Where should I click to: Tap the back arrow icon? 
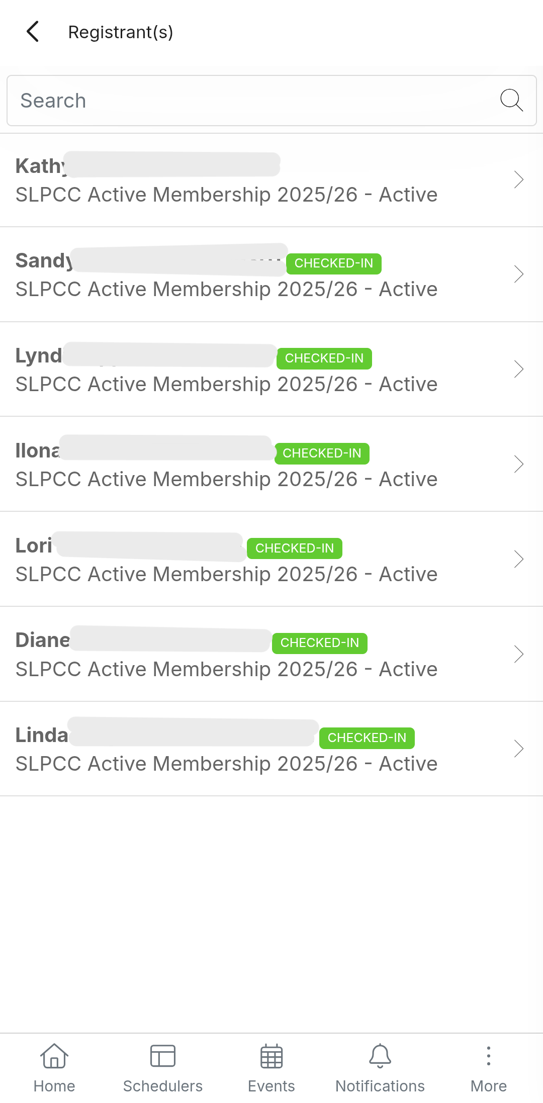(33, 32)
